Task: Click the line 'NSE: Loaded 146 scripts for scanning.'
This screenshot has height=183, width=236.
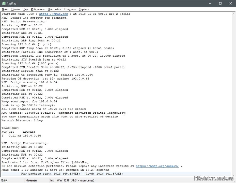Action: [x=35, y=18]
